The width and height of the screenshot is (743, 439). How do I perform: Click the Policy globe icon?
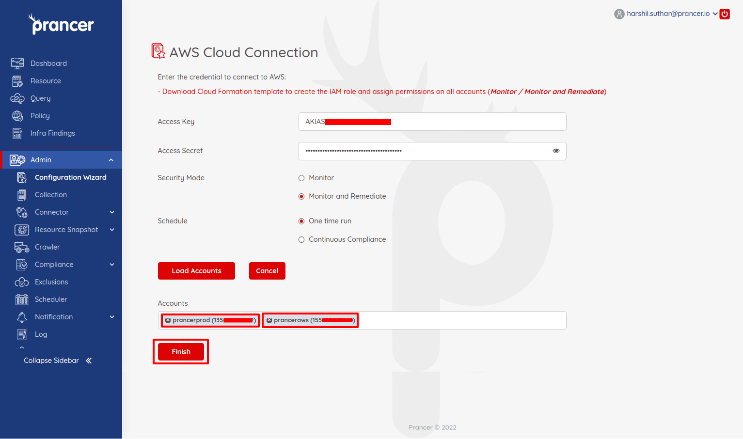coord(17,116)
